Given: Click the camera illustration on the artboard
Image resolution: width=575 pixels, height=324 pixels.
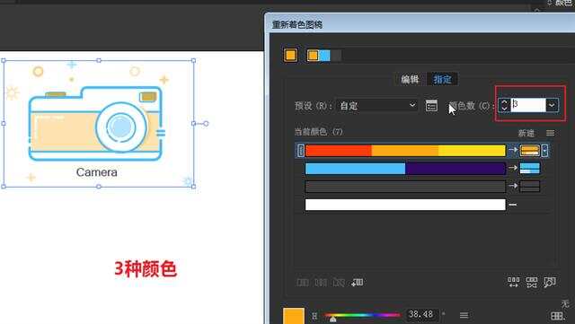Looking at the screenshot, I should pos(97,124).
